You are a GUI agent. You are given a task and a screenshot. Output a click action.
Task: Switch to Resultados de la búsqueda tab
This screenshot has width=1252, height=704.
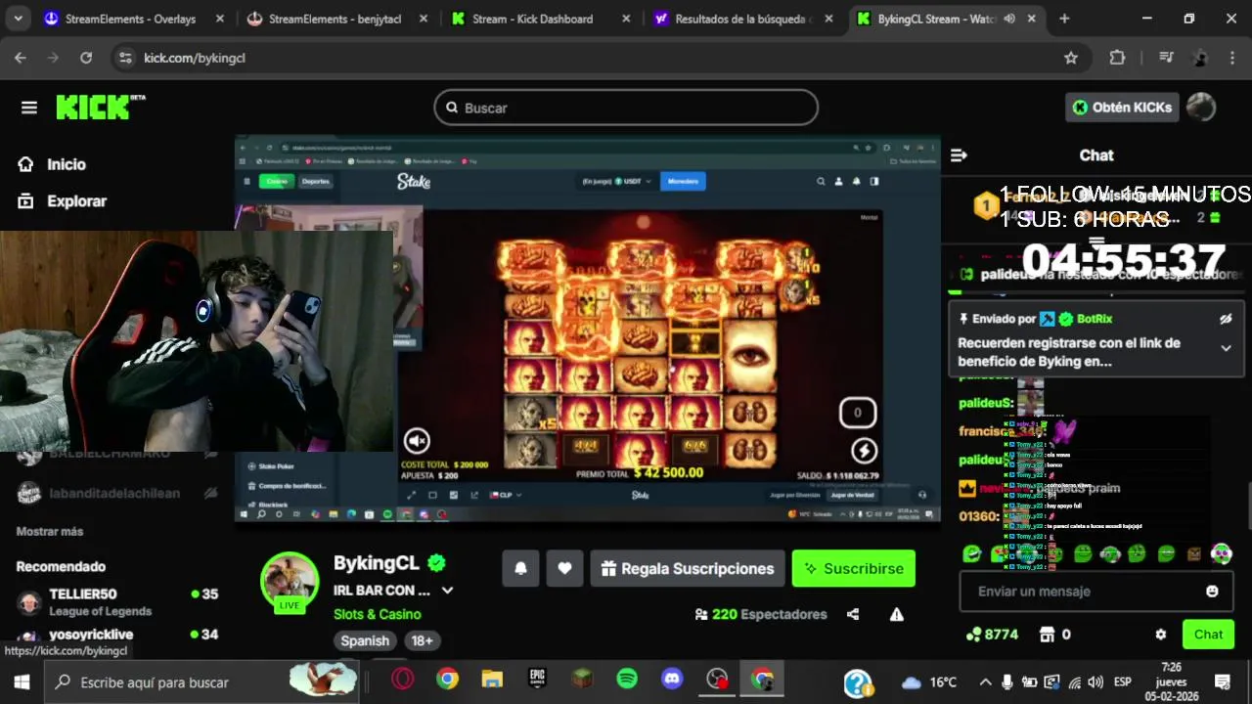743,19
